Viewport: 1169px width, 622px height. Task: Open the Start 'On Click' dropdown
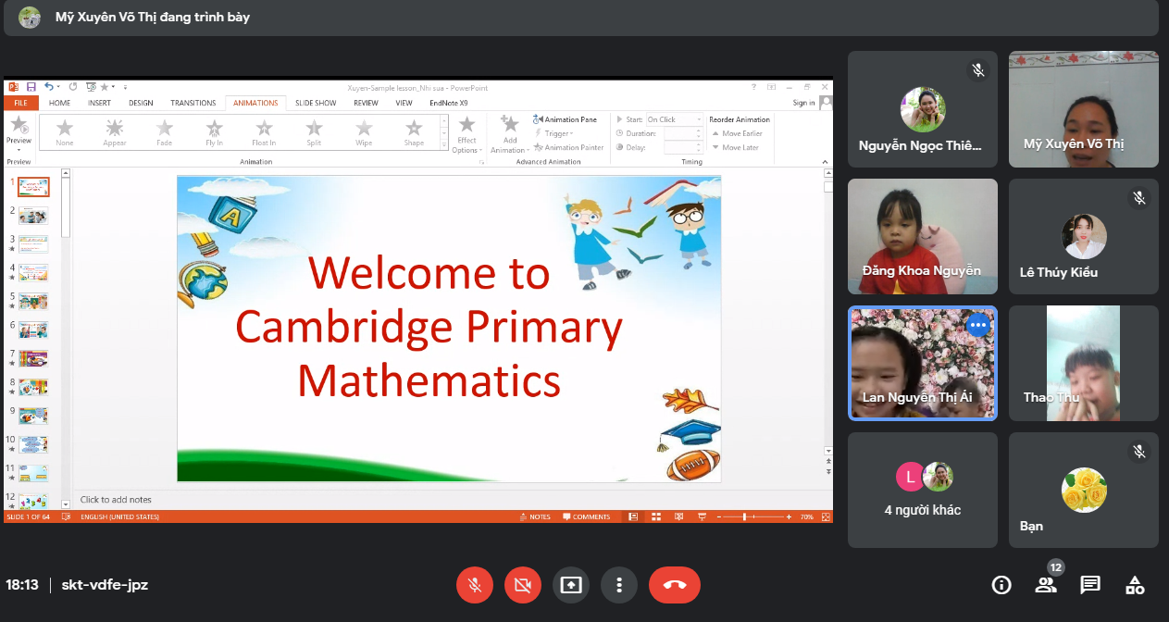click(x=674, y=119)
